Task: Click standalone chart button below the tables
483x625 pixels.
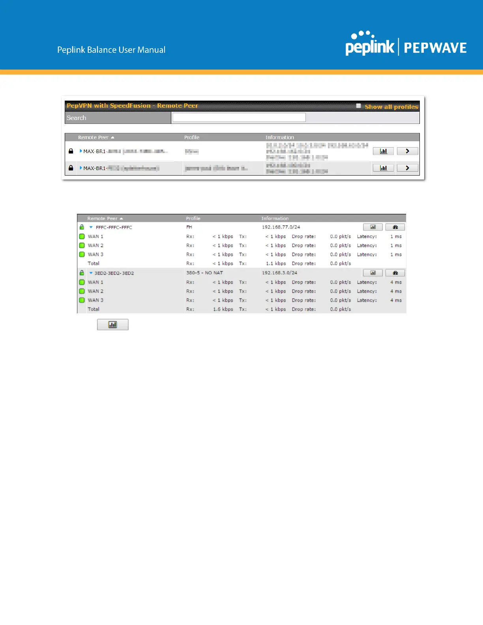Action: click(x=113, y=325)
